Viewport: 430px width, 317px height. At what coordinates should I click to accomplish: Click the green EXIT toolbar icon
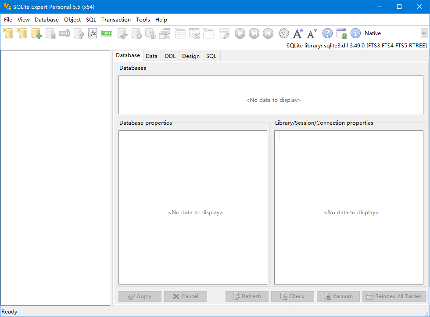107,33
